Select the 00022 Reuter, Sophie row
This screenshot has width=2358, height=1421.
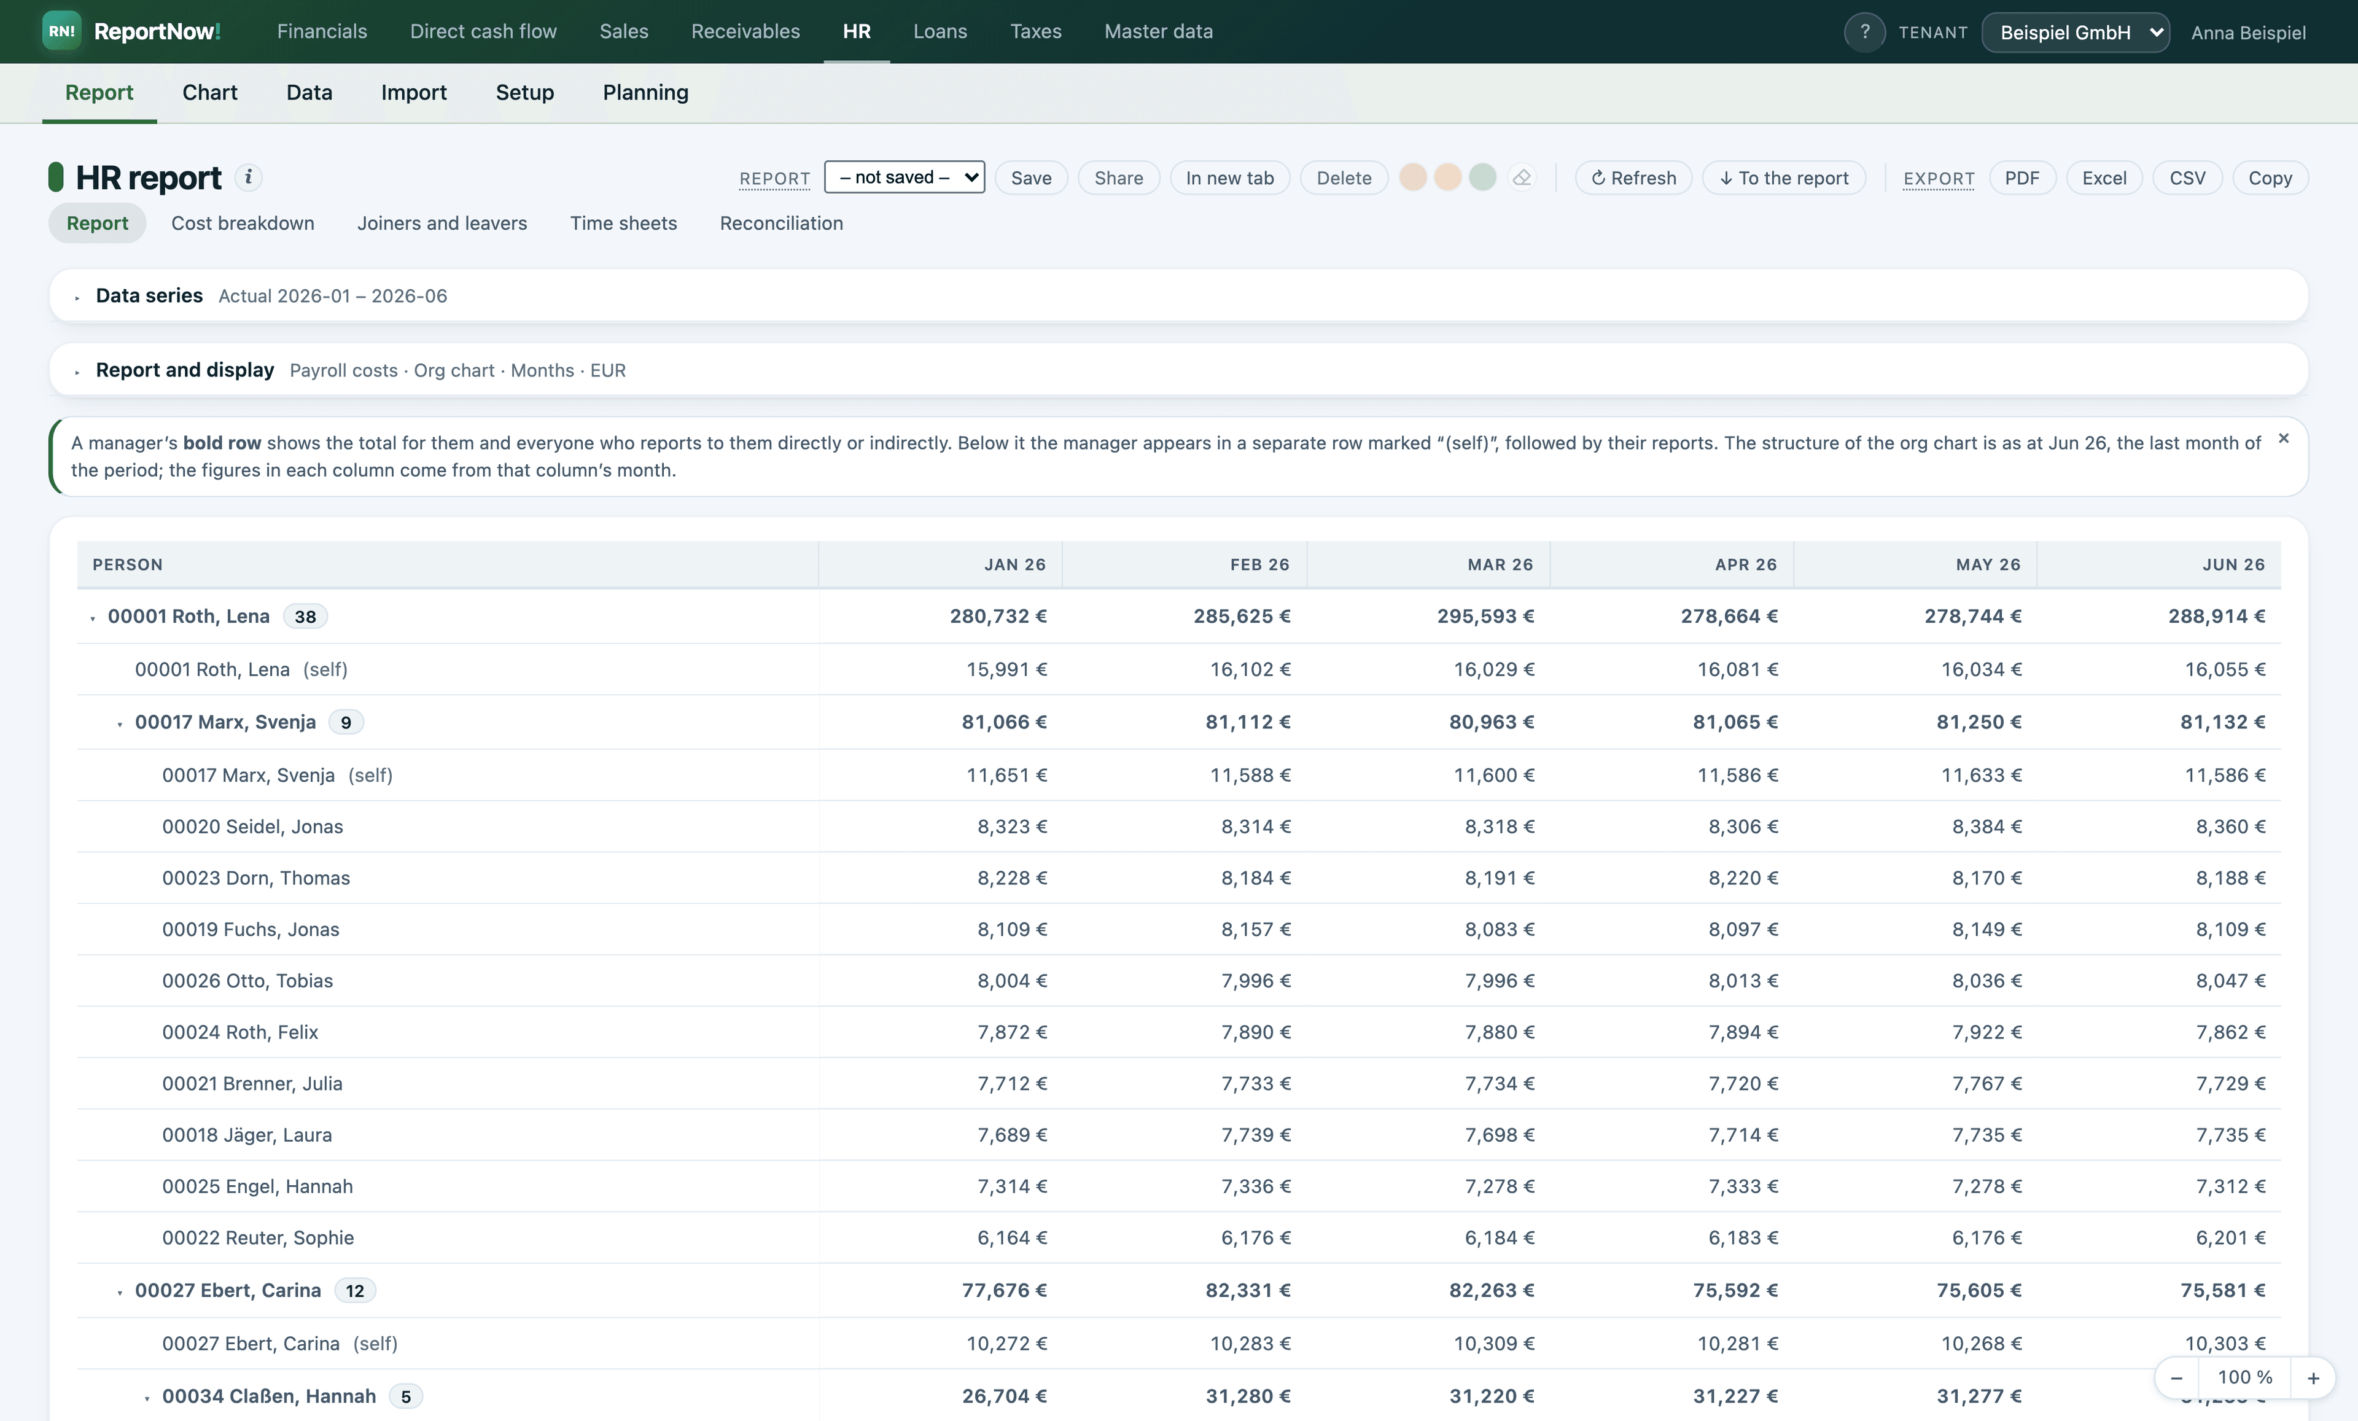[x=1178, y=1237]
